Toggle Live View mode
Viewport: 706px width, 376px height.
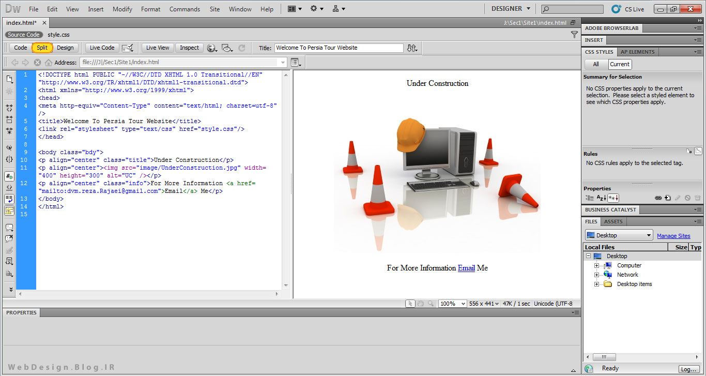coord(158,48)
